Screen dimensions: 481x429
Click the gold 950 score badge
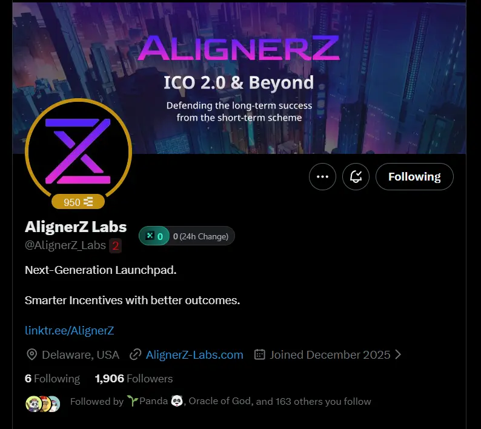pos(78,202)
